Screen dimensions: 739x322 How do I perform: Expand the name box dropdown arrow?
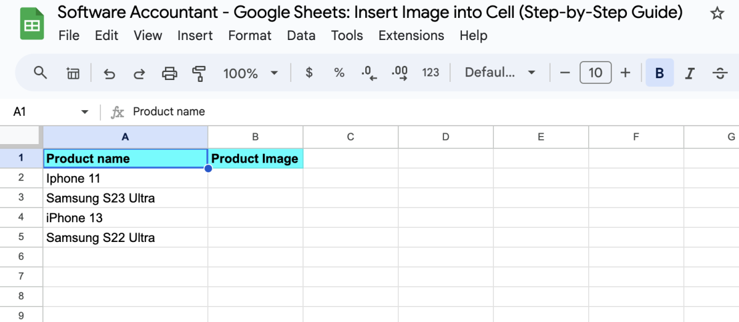pos(85,112)
